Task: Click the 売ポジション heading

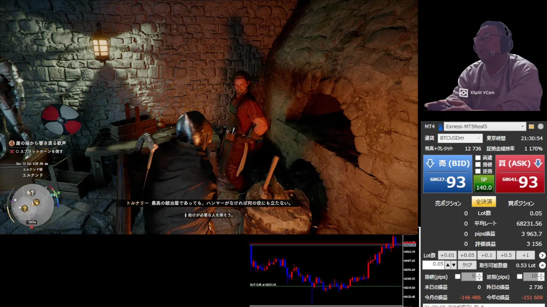Action: (x=448, y=203)
